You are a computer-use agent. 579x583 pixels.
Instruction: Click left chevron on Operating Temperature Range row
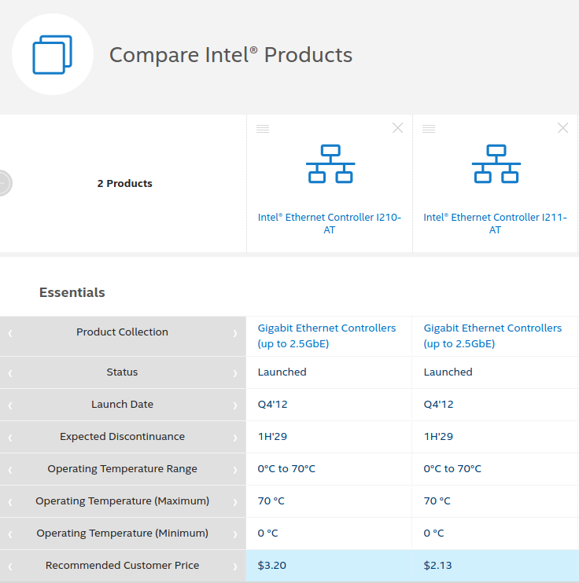coord(10,470)
